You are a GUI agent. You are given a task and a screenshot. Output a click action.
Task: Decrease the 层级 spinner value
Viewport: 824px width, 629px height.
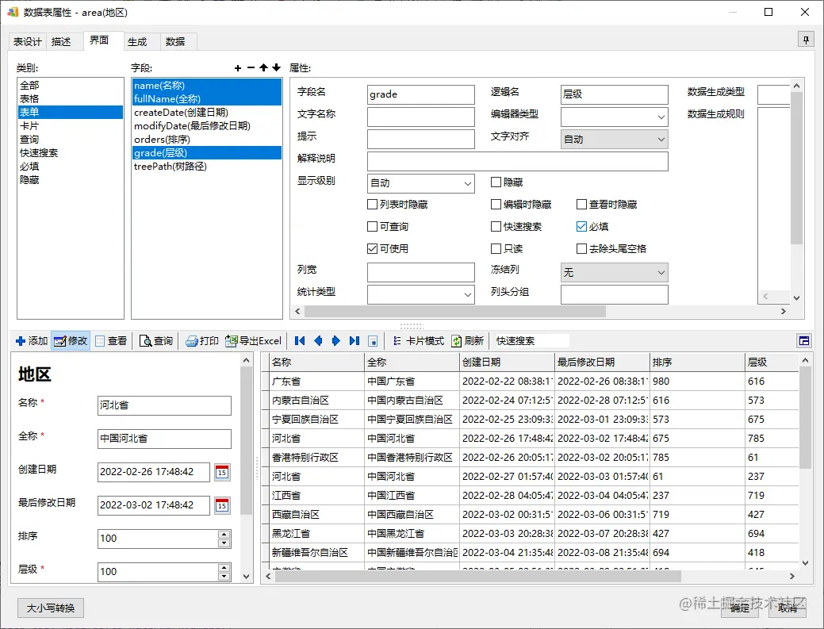tap(224, 577)
